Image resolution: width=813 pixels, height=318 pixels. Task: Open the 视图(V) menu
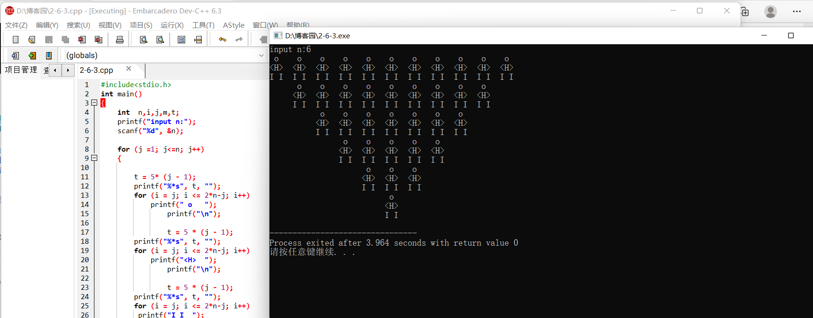coord(110,25)
